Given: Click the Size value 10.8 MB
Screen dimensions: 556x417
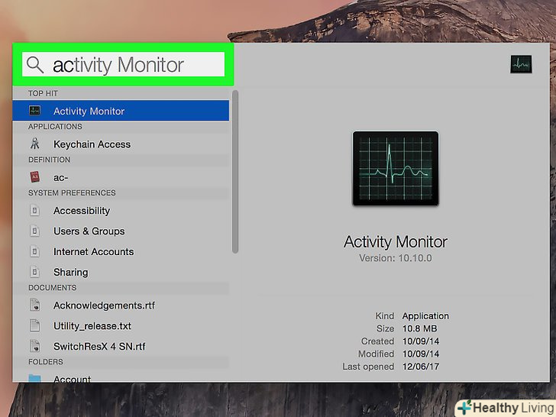Looking at the screenshot, I should [x=420, y=328].
